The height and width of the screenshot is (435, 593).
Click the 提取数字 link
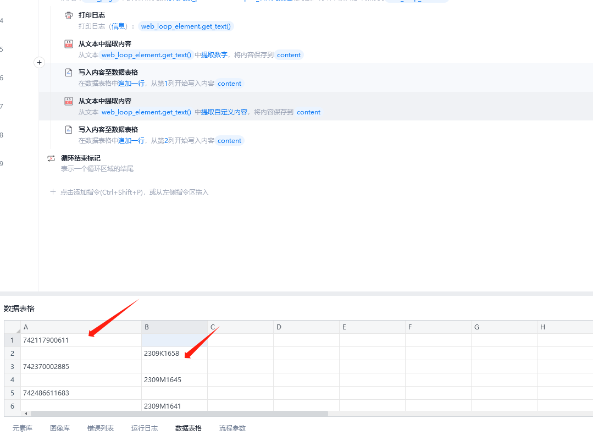coord(214,55)
